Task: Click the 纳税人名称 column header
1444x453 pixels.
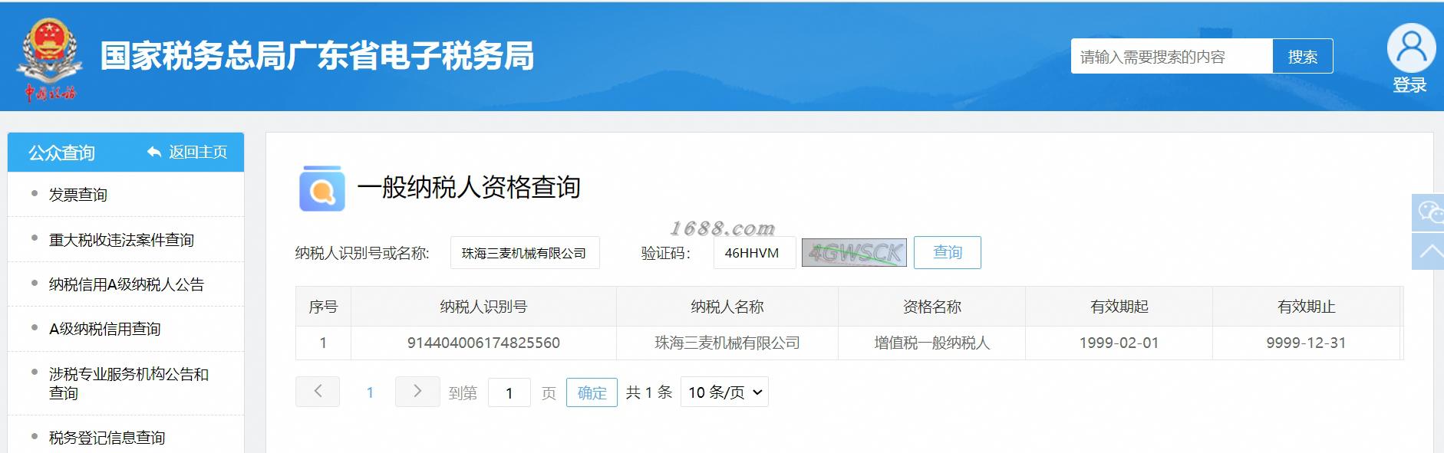Action: [x=727, y=307]
